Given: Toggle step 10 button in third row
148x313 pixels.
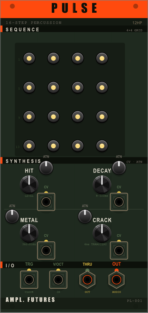Looking at the screenshot, I should [x=53, y=117].
